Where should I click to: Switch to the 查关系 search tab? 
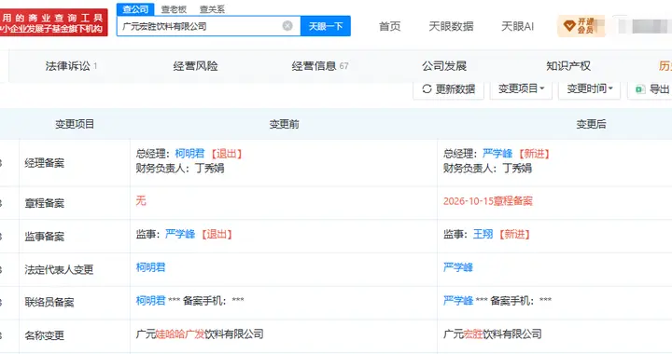[212, 9]
